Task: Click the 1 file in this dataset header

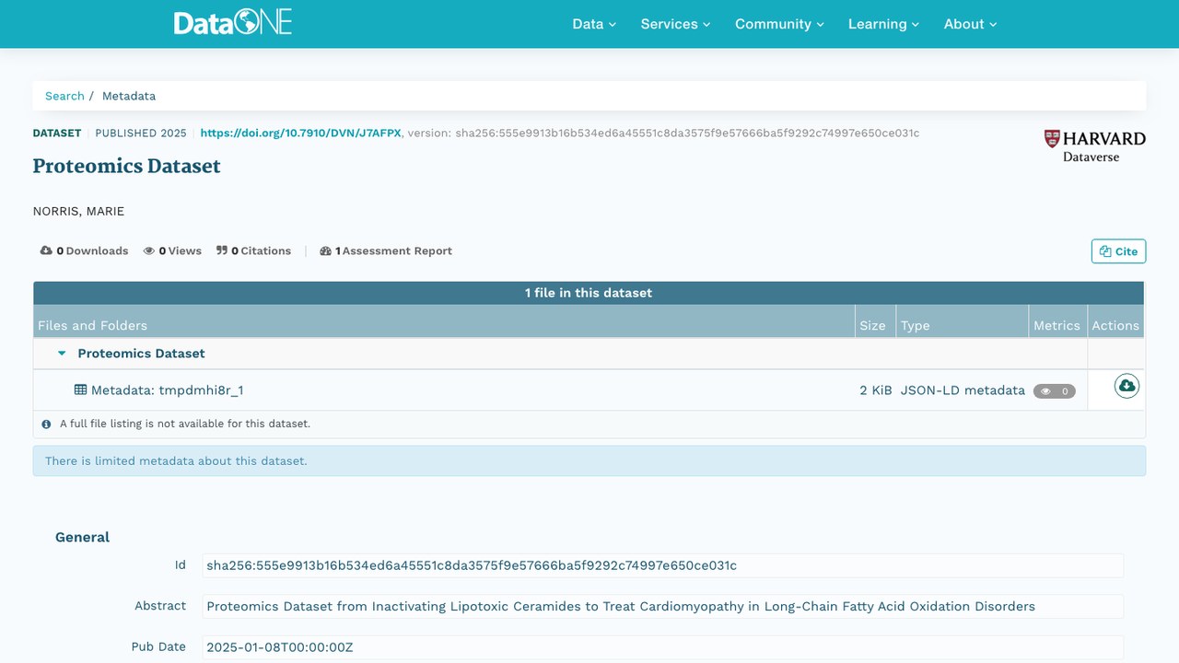Action: coord(589,293)
